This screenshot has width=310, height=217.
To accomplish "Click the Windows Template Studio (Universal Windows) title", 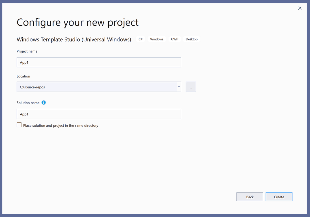I will click(x=74, y=40).
